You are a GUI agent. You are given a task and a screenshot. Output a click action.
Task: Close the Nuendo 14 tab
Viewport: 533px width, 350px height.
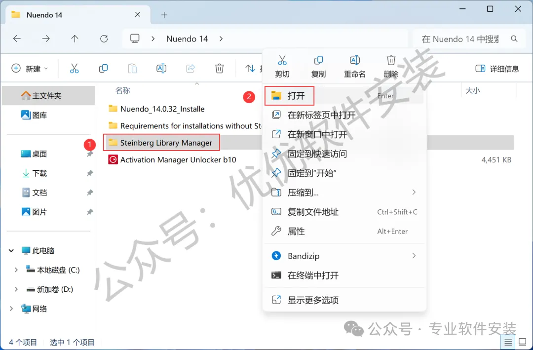coord(138,15)
